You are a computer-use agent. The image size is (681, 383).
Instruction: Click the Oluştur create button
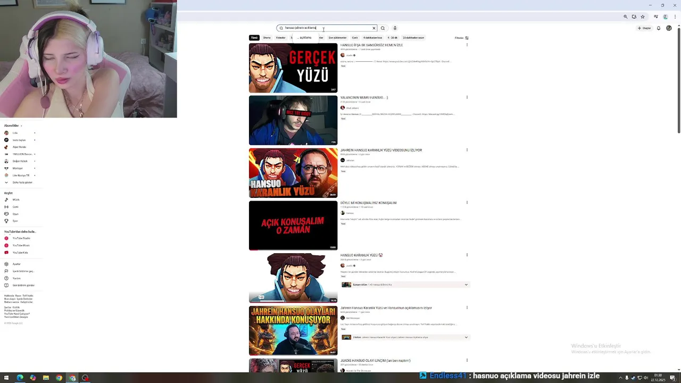[x=644, y=28]
